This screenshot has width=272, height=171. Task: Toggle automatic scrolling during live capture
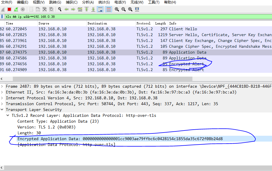[x=100, y=9]
